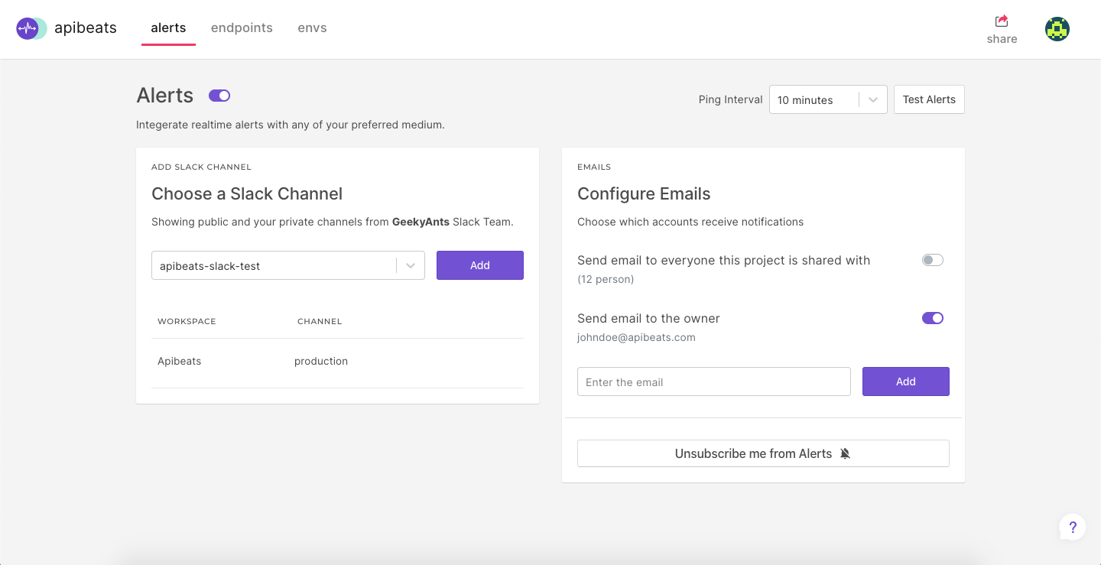Click the share arrow icon
1101x565 pixels.
point(1002,21)
